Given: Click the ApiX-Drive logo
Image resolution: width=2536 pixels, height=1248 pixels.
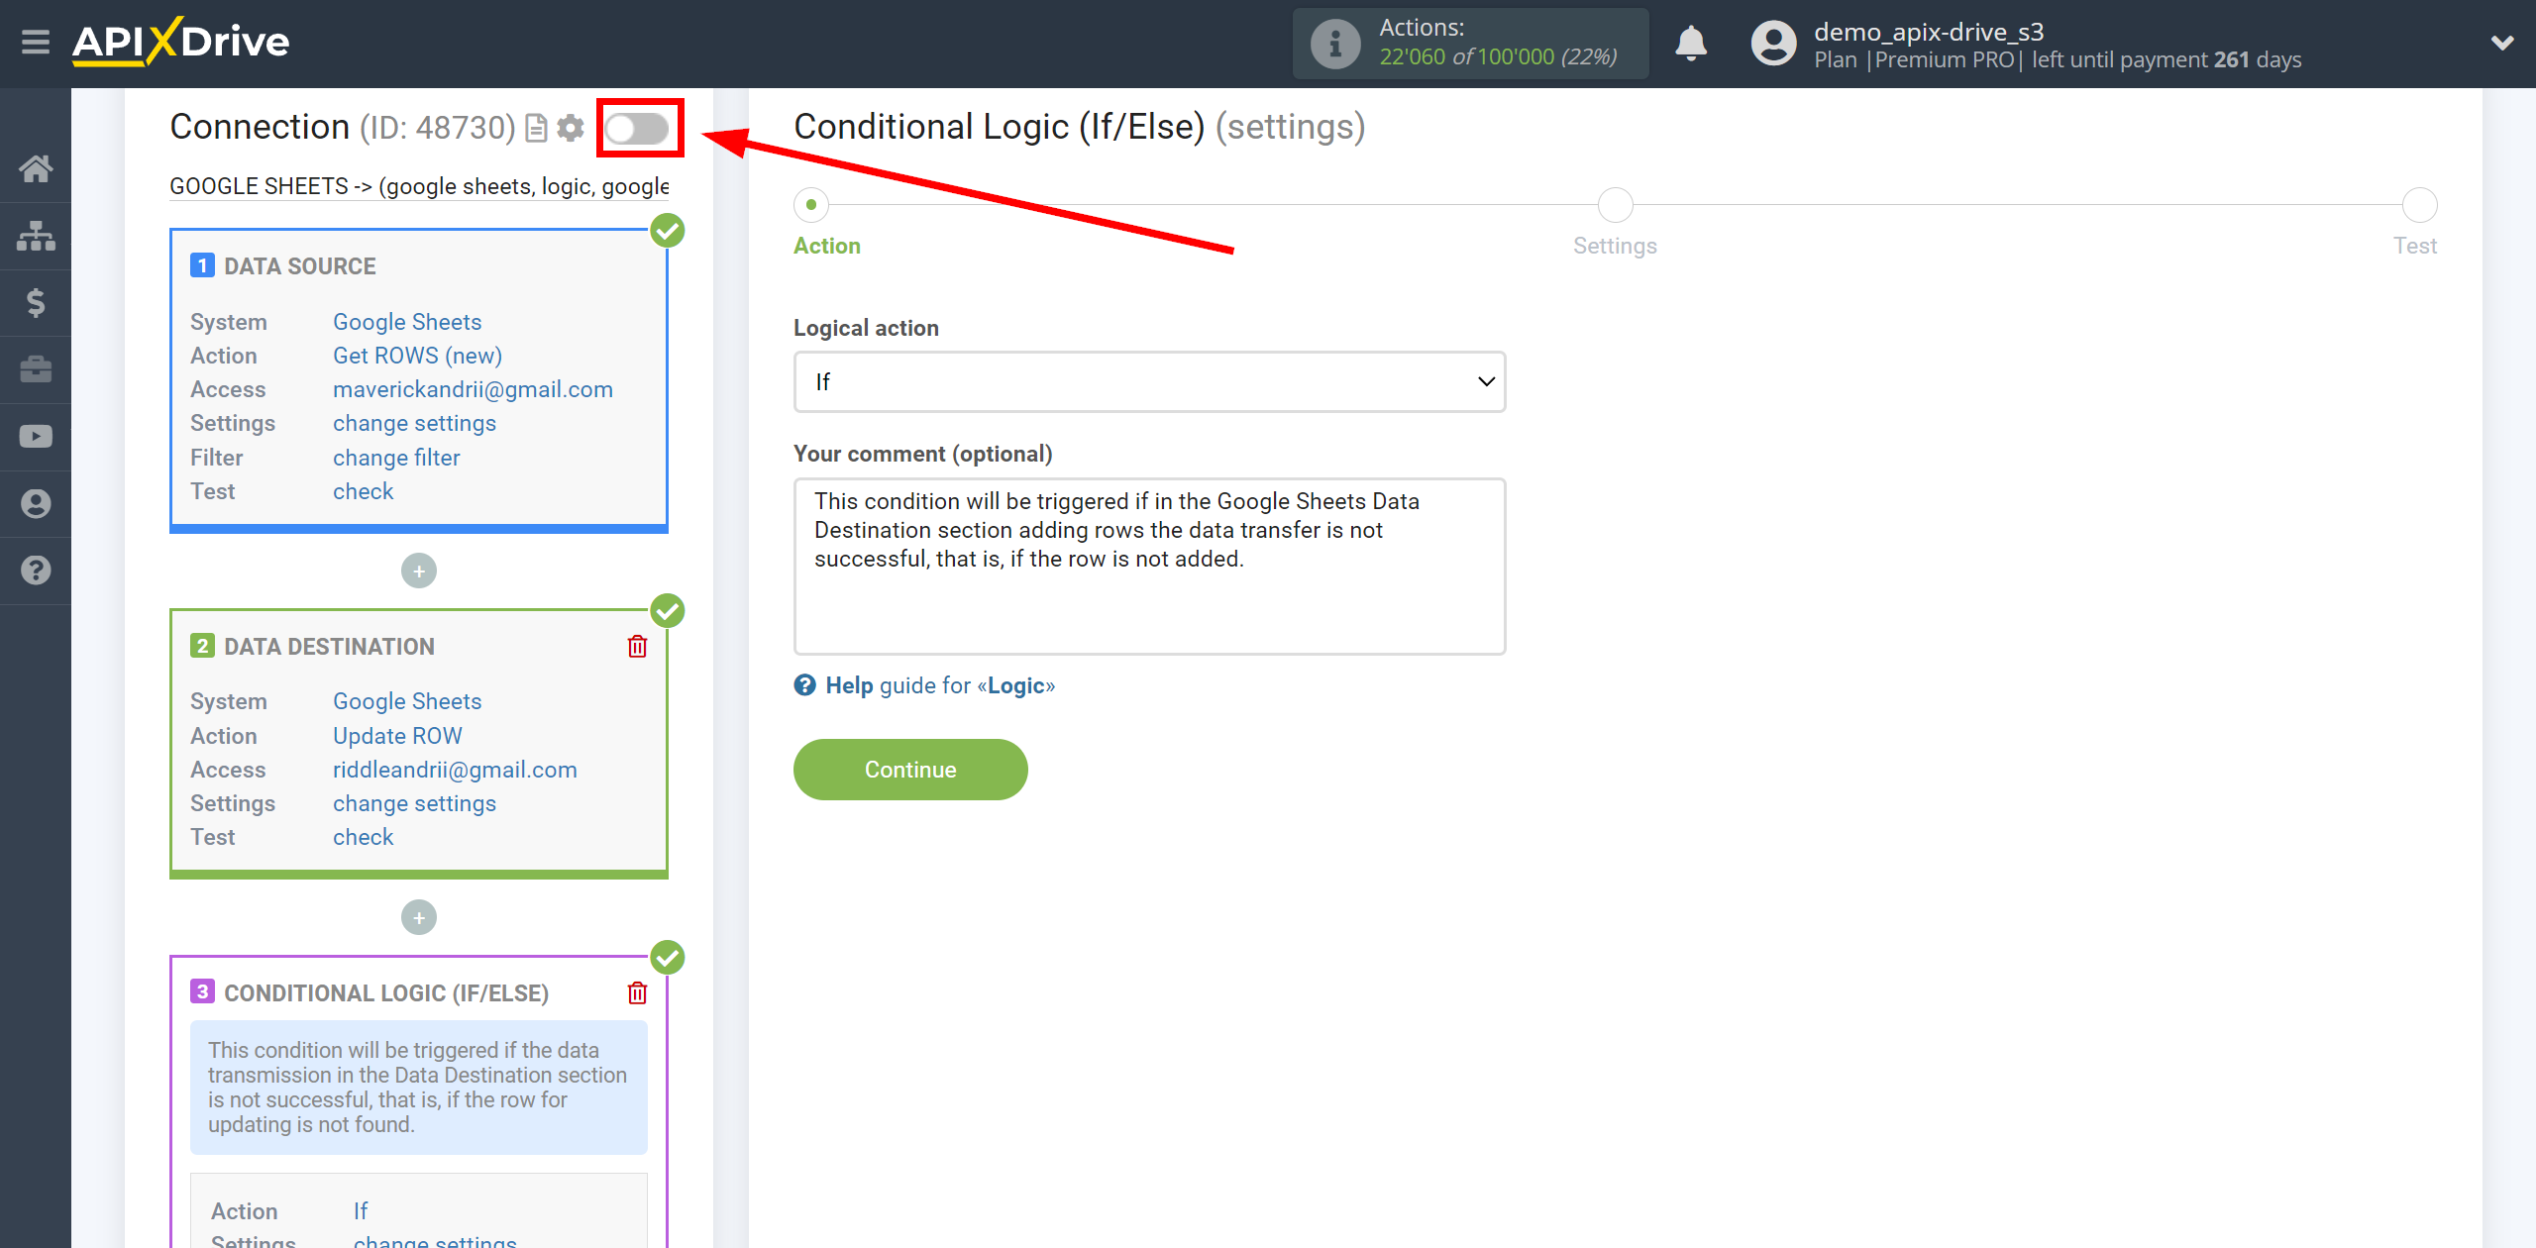Looking at the screenshot, I should point(180,42).
